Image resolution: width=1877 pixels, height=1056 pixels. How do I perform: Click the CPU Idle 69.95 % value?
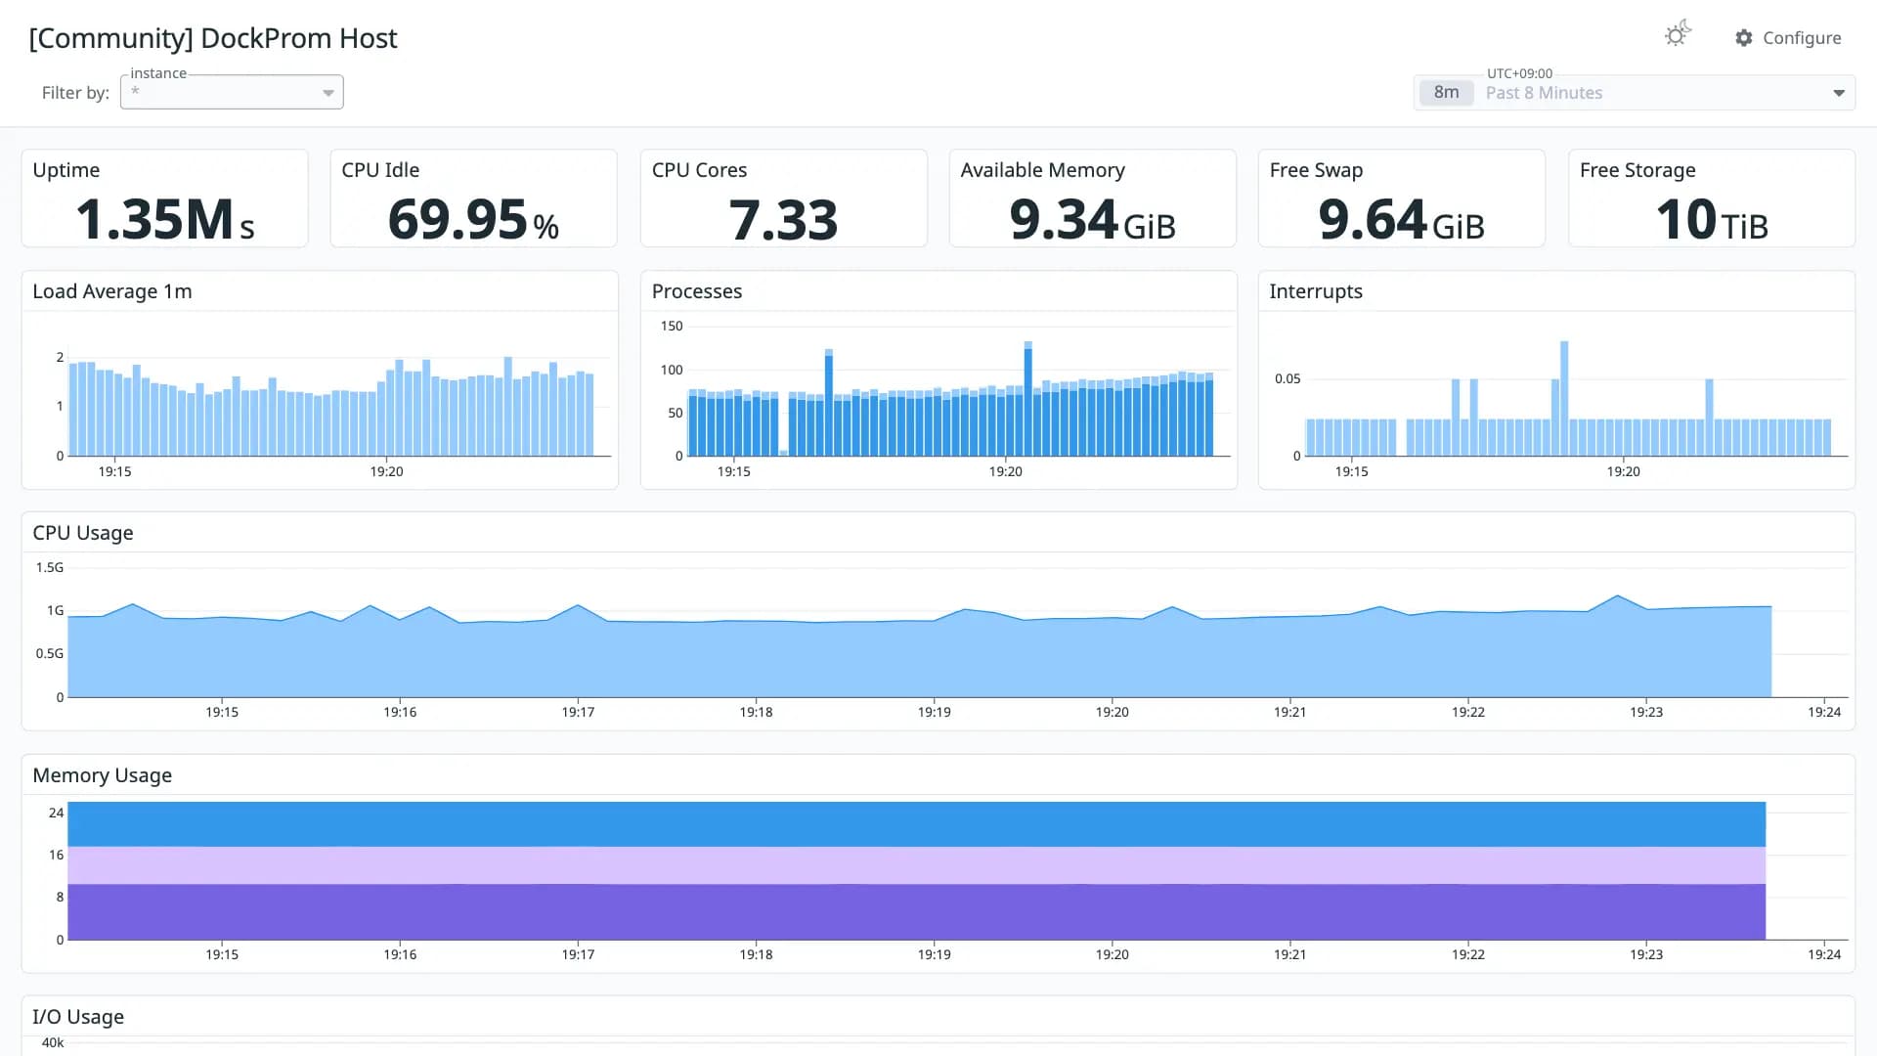(473, 219)
